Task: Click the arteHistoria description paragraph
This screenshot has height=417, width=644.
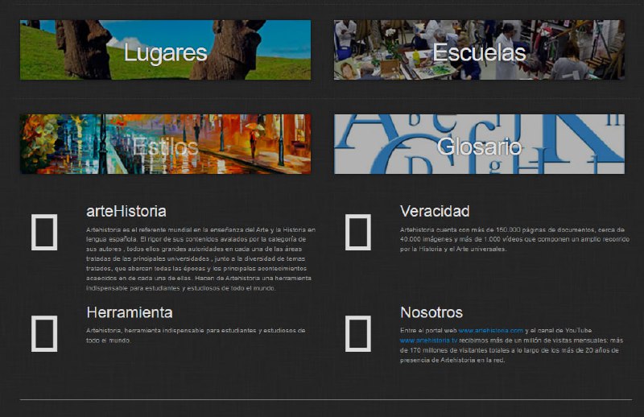Action: tap(200, 258)
